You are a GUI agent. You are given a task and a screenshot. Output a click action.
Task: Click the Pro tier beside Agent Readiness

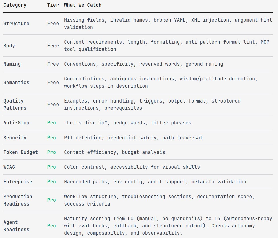[51, 226]
